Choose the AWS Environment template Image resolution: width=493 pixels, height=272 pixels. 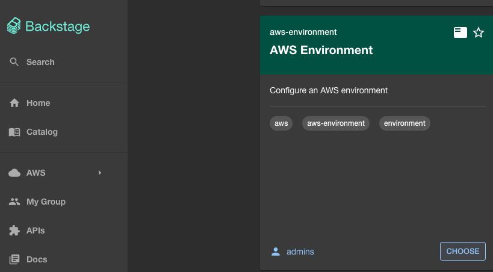coord(463,252)
